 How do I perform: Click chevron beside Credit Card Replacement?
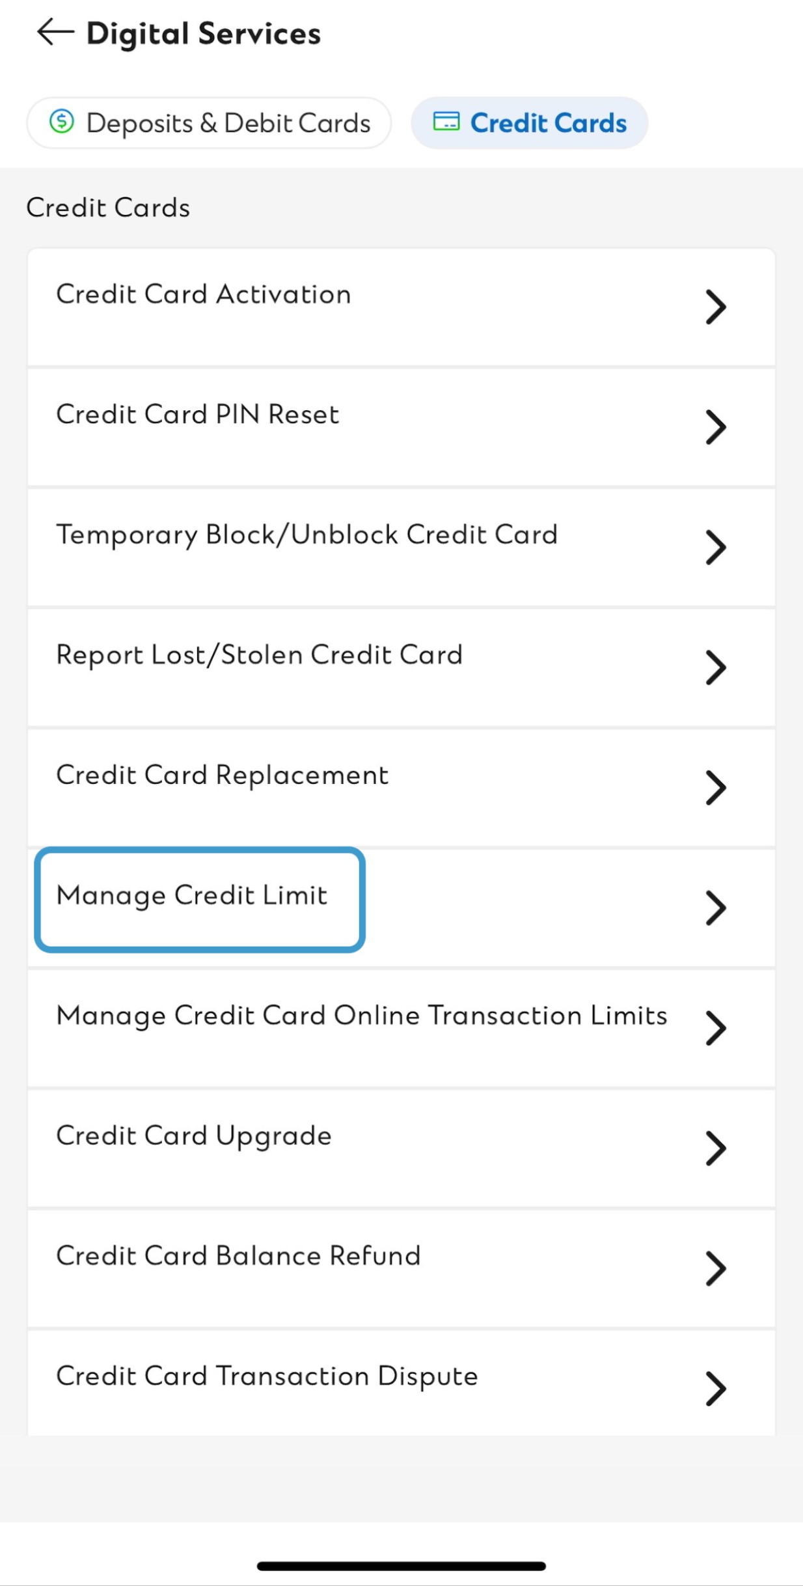coord(715,788)
